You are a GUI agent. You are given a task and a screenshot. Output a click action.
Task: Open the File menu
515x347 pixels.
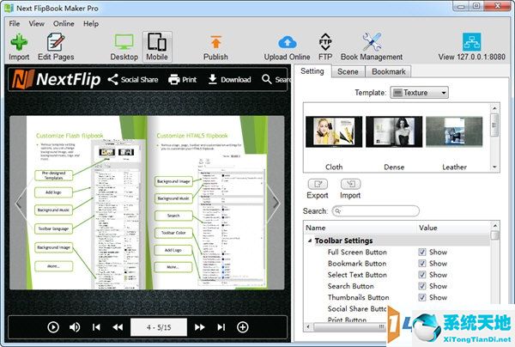point(15,24)
